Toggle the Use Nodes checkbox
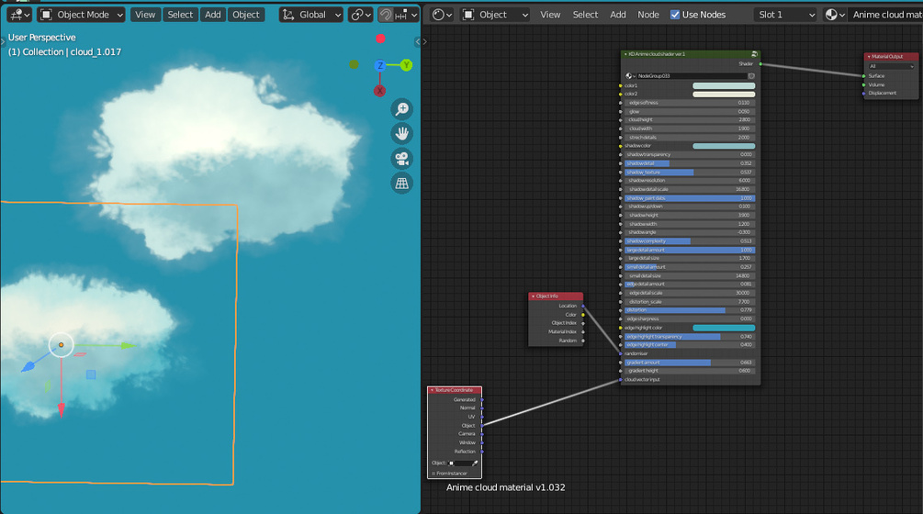Viewport: 923px width, 514px height. click(675, 15)
